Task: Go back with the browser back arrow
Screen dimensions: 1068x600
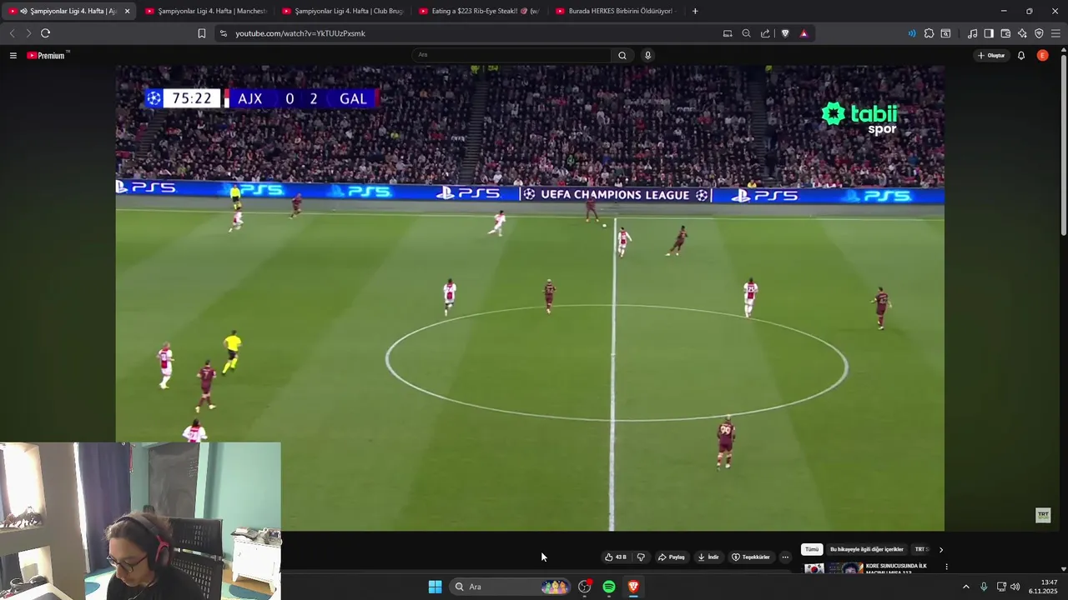Action: pos(12,33)
